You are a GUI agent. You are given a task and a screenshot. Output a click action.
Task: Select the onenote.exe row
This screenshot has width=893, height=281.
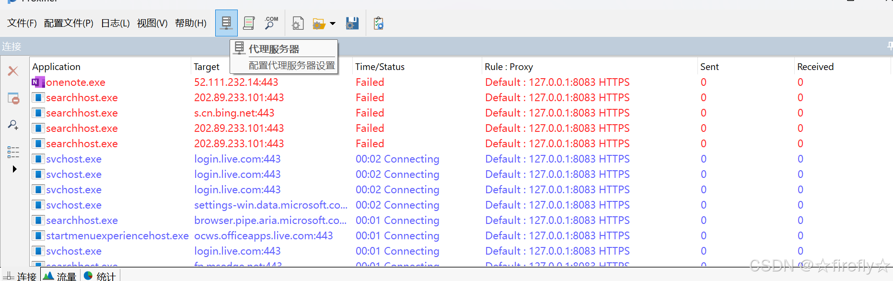coord(460,82)
